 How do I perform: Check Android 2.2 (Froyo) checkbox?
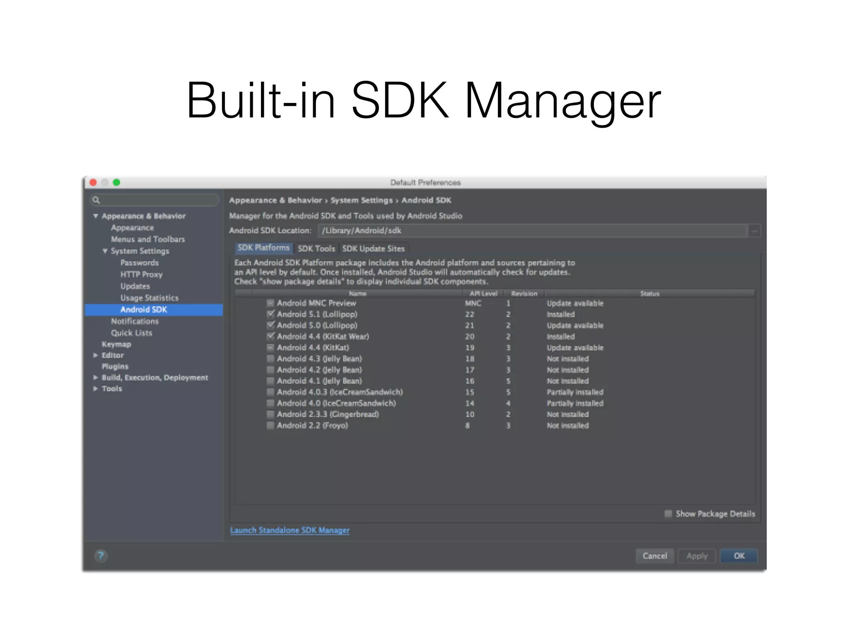270,425
